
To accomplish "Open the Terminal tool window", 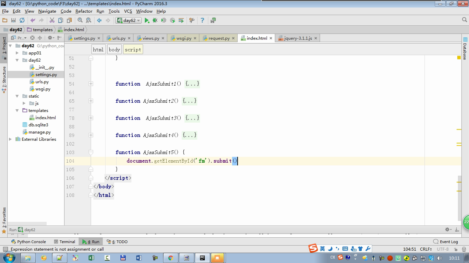I will pyautogui.click(x=64, y=241).
